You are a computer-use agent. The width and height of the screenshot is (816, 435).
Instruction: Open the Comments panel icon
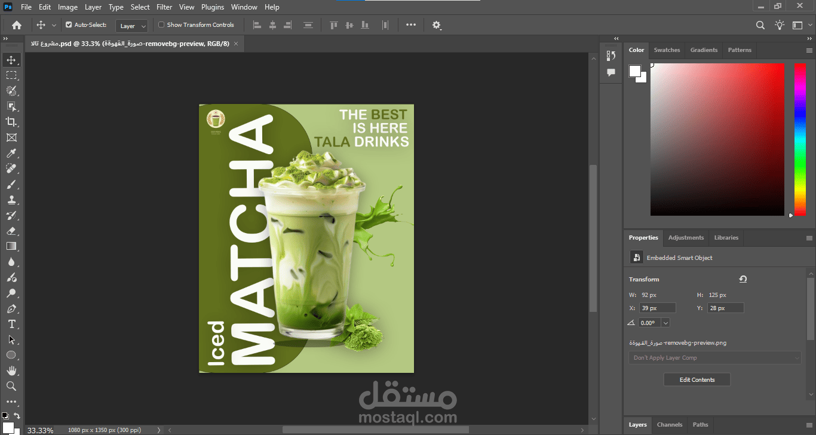click(611, 72)
